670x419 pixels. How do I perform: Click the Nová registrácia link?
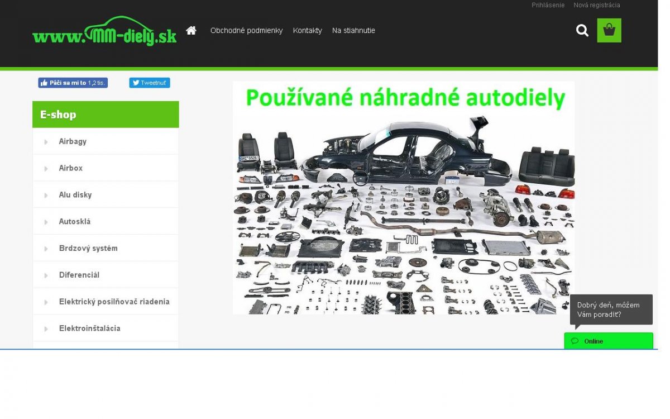pyautogui.click(x=596, y=5)
